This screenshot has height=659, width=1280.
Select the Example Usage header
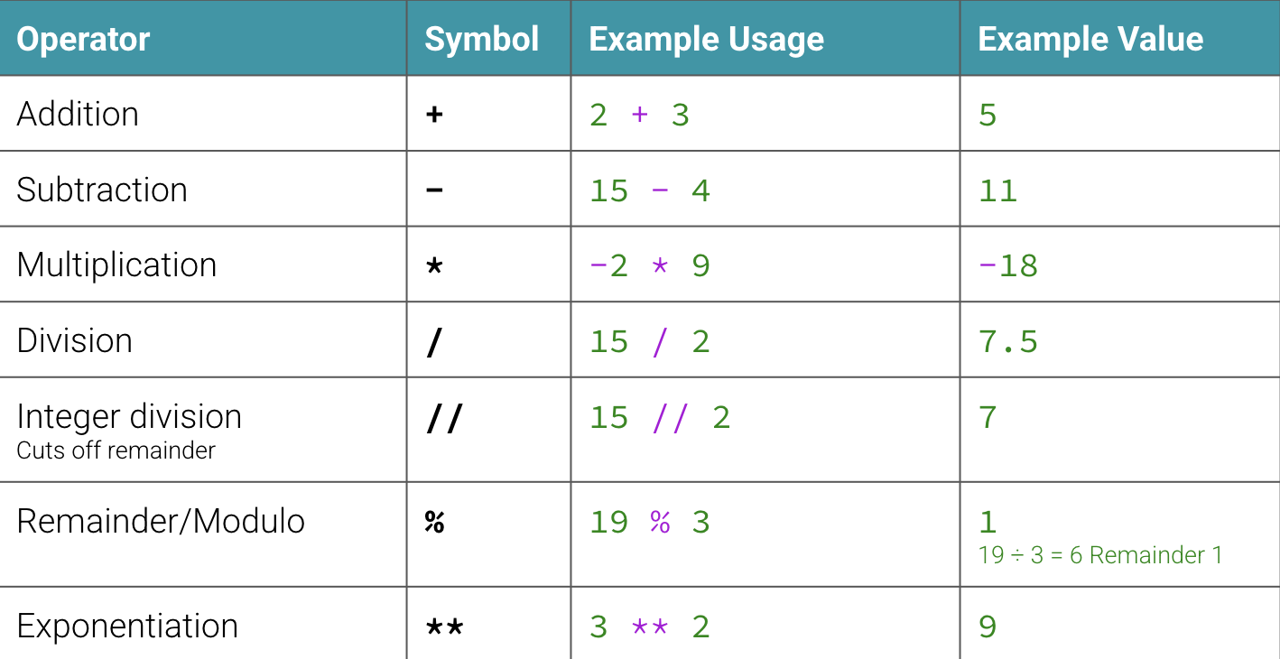click(706, 39)
